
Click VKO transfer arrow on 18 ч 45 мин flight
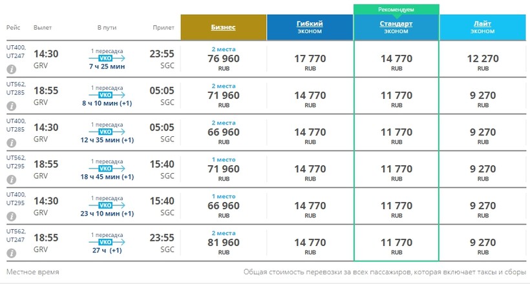click(107, 168)
